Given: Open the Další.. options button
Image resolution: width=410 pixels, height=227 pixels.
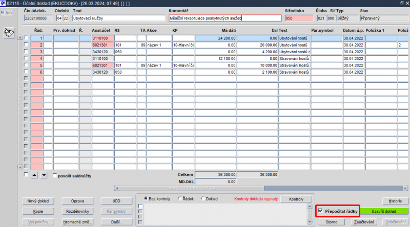Looking at the screenshot, I should (x=116, y=222).
